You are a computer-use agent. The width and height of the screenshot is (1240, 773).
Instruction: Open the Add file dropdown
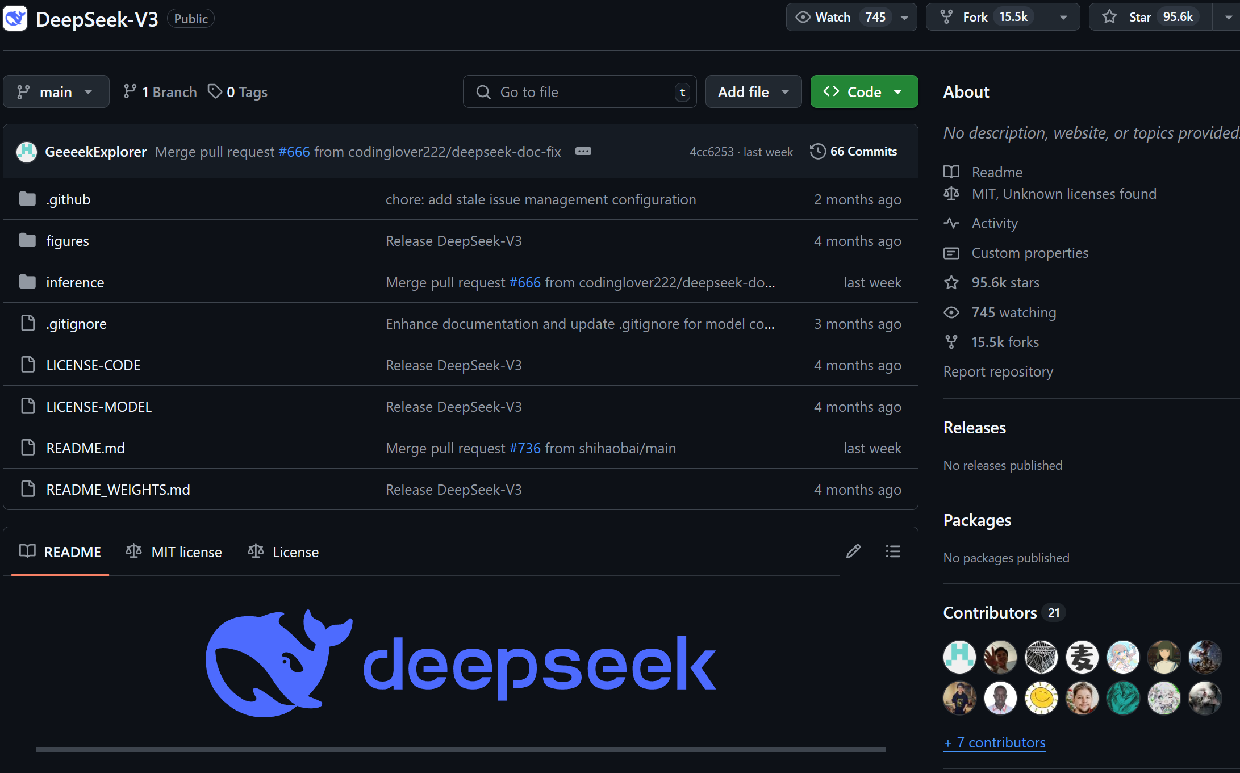click(x=753, y=92)
